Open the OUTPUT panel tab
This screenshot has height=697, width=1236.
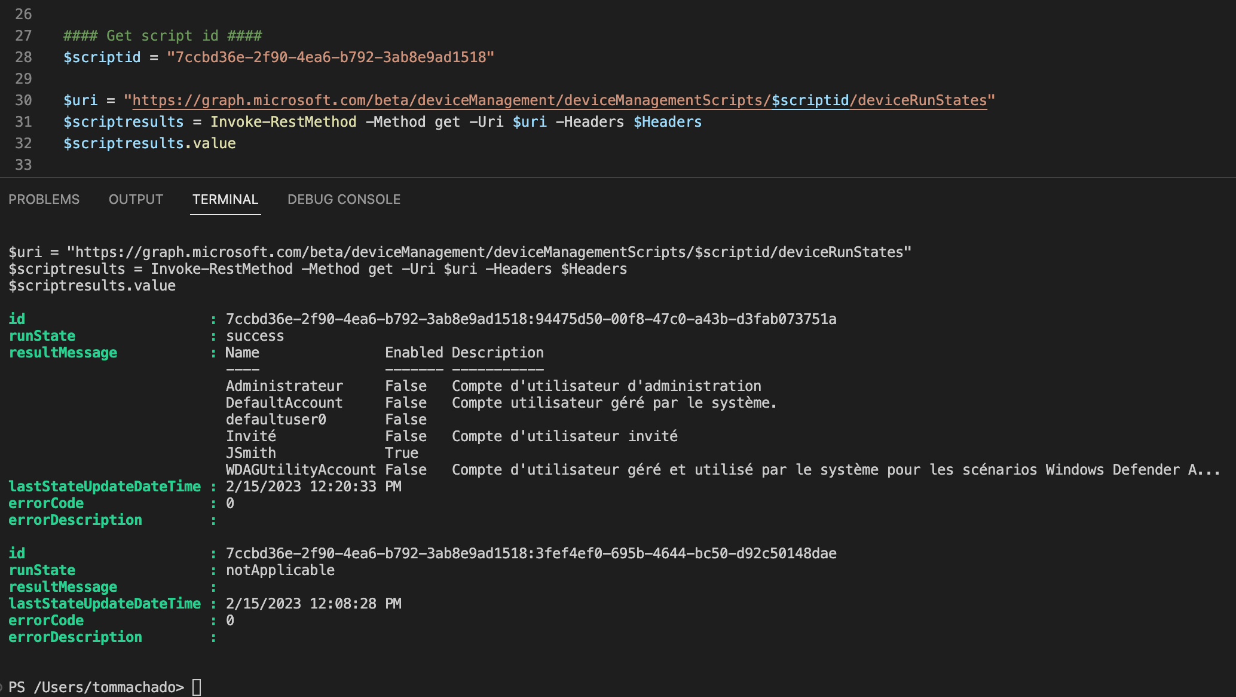(x=136, y=200)
